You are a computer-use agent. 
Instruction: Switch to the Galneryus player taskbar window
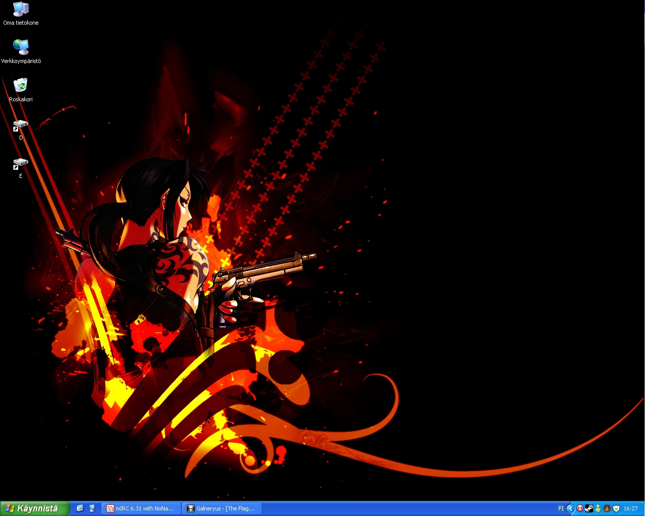point(222,508)
